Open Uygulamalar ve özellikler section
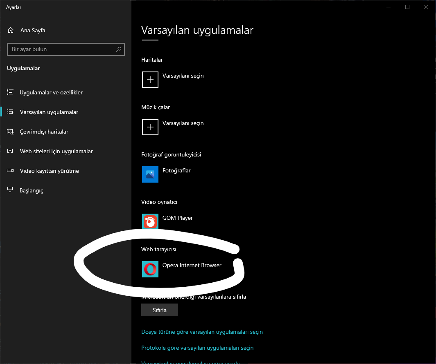 [51, 92]
